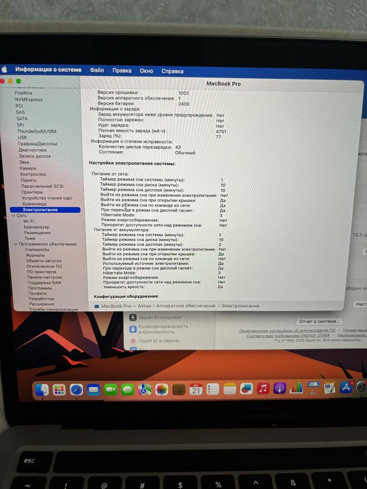
Task: Select Журналы in the sidebar
Action: [35, 255]
